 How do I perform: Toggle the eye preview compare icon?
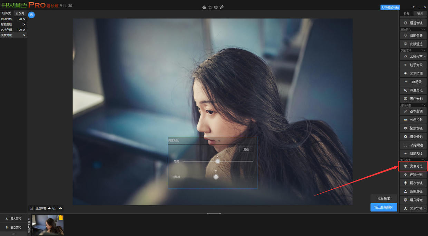click(60, 208)
